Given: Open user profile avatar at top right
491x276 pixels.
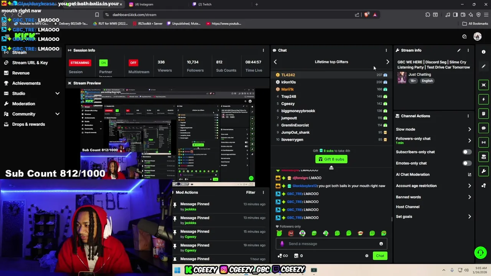Looking at the screenshot, I should [477, 36].
